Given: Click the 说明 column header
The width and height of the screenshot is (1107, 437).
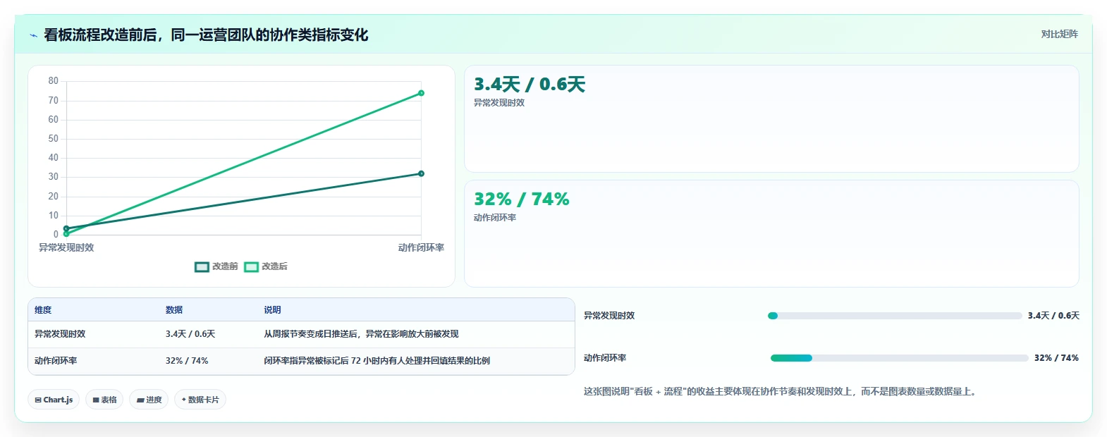Looking at the screenshot, I should [272, 310].
